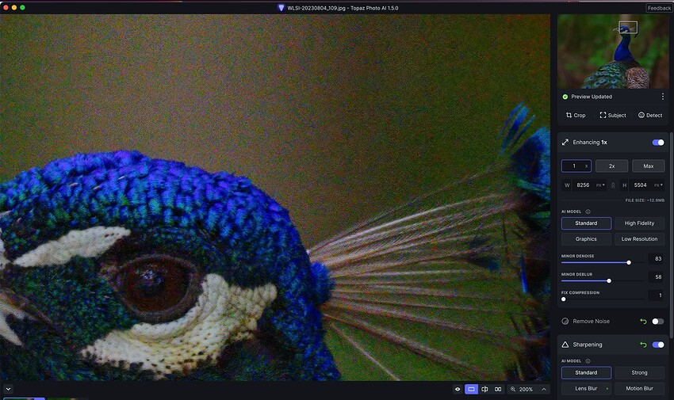
Task: Reset Remove Noise with green undo arrow
Action: coord(643,321)
